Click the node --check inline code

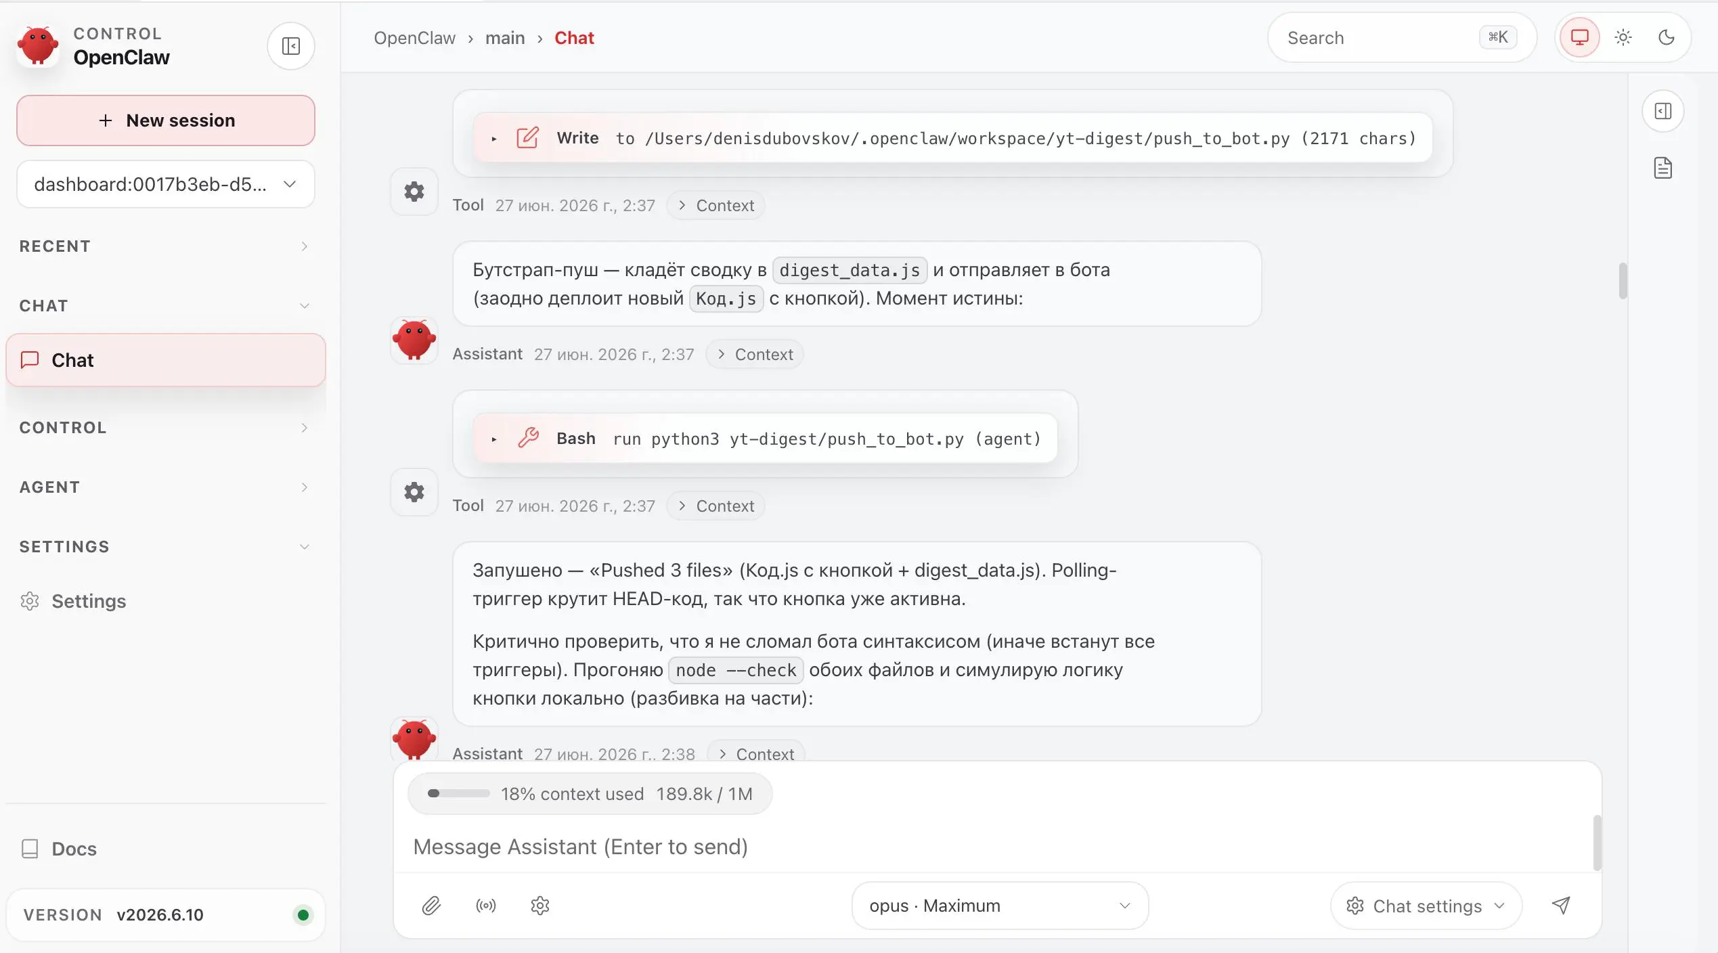click(x=736, y=671)
